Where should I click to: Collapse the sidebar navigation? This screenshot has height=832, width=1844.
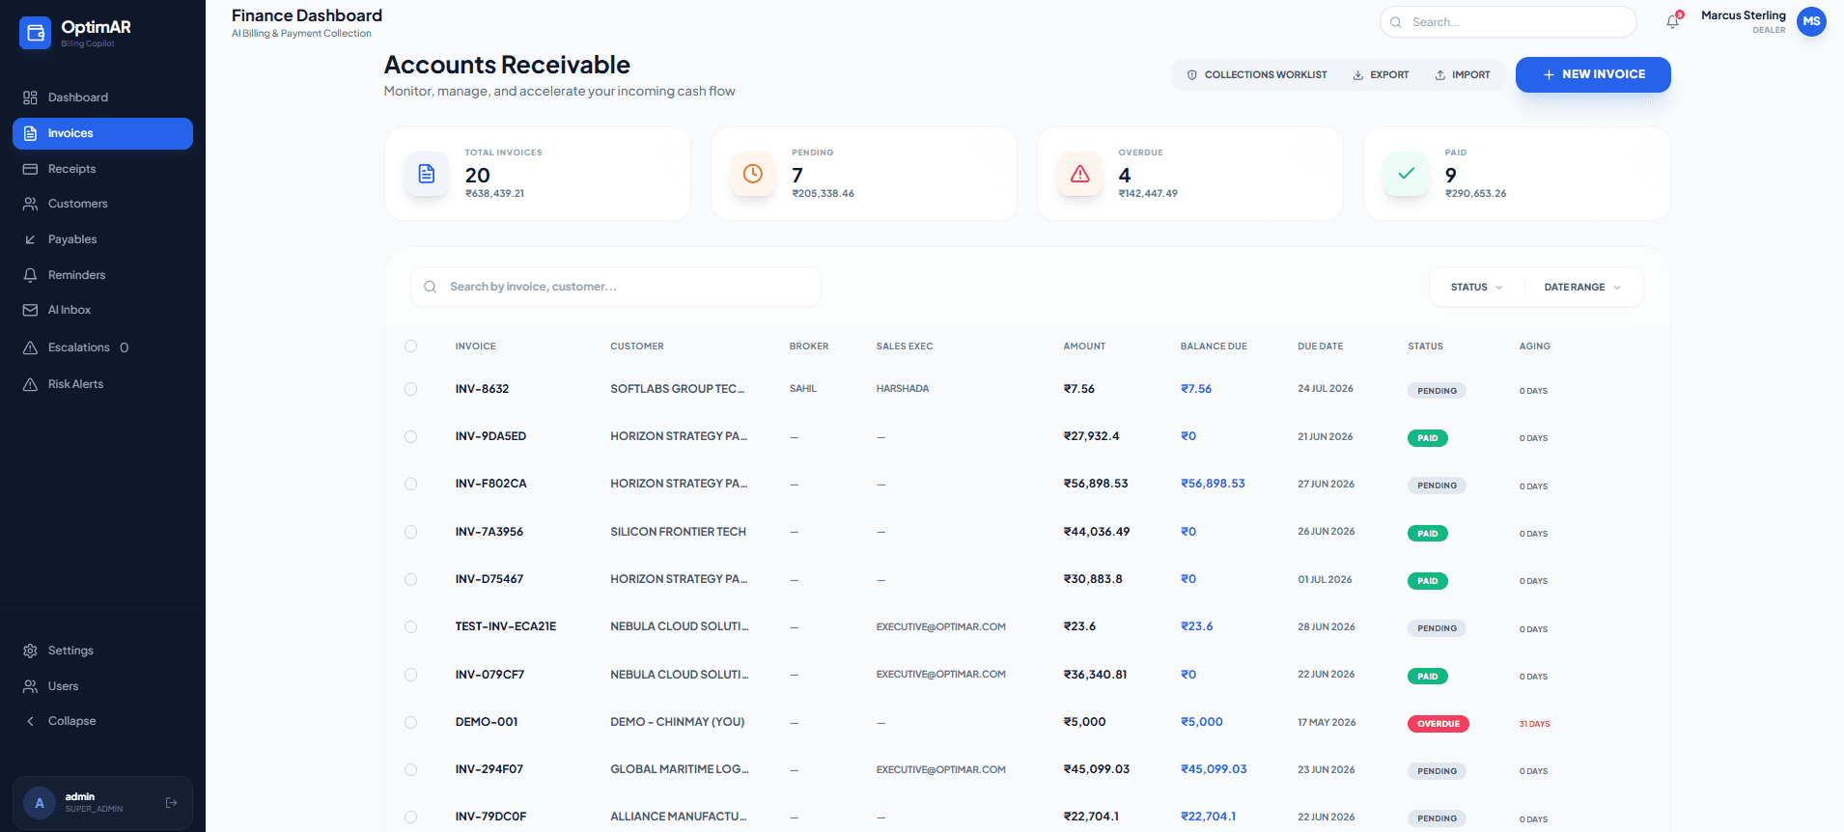point(102,721)
